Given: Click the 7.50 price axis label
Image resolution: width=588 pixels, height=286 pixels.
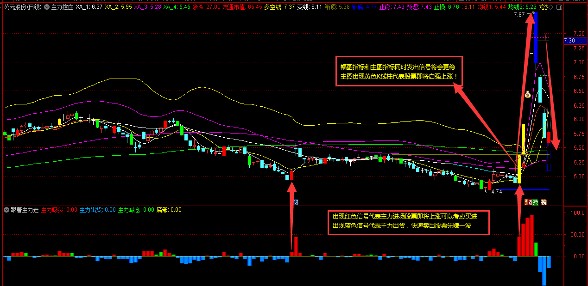Looking at the screenshot, I should click(x=578, y=34).
